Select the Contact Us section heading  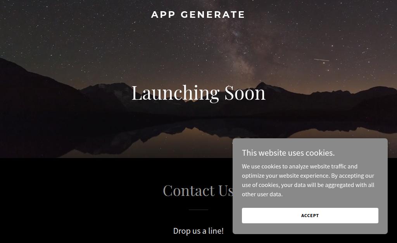click(x=198, y=190)
